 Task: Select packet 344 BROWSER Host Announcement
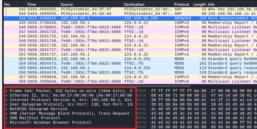tap(130, 18)
